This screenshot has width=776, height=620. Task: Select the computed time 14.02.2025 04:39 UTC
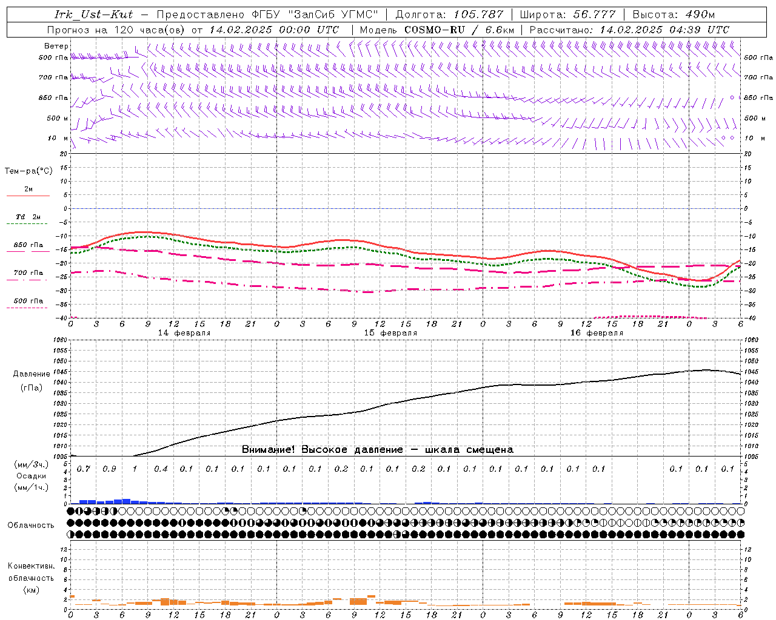(x=664, y=30)
